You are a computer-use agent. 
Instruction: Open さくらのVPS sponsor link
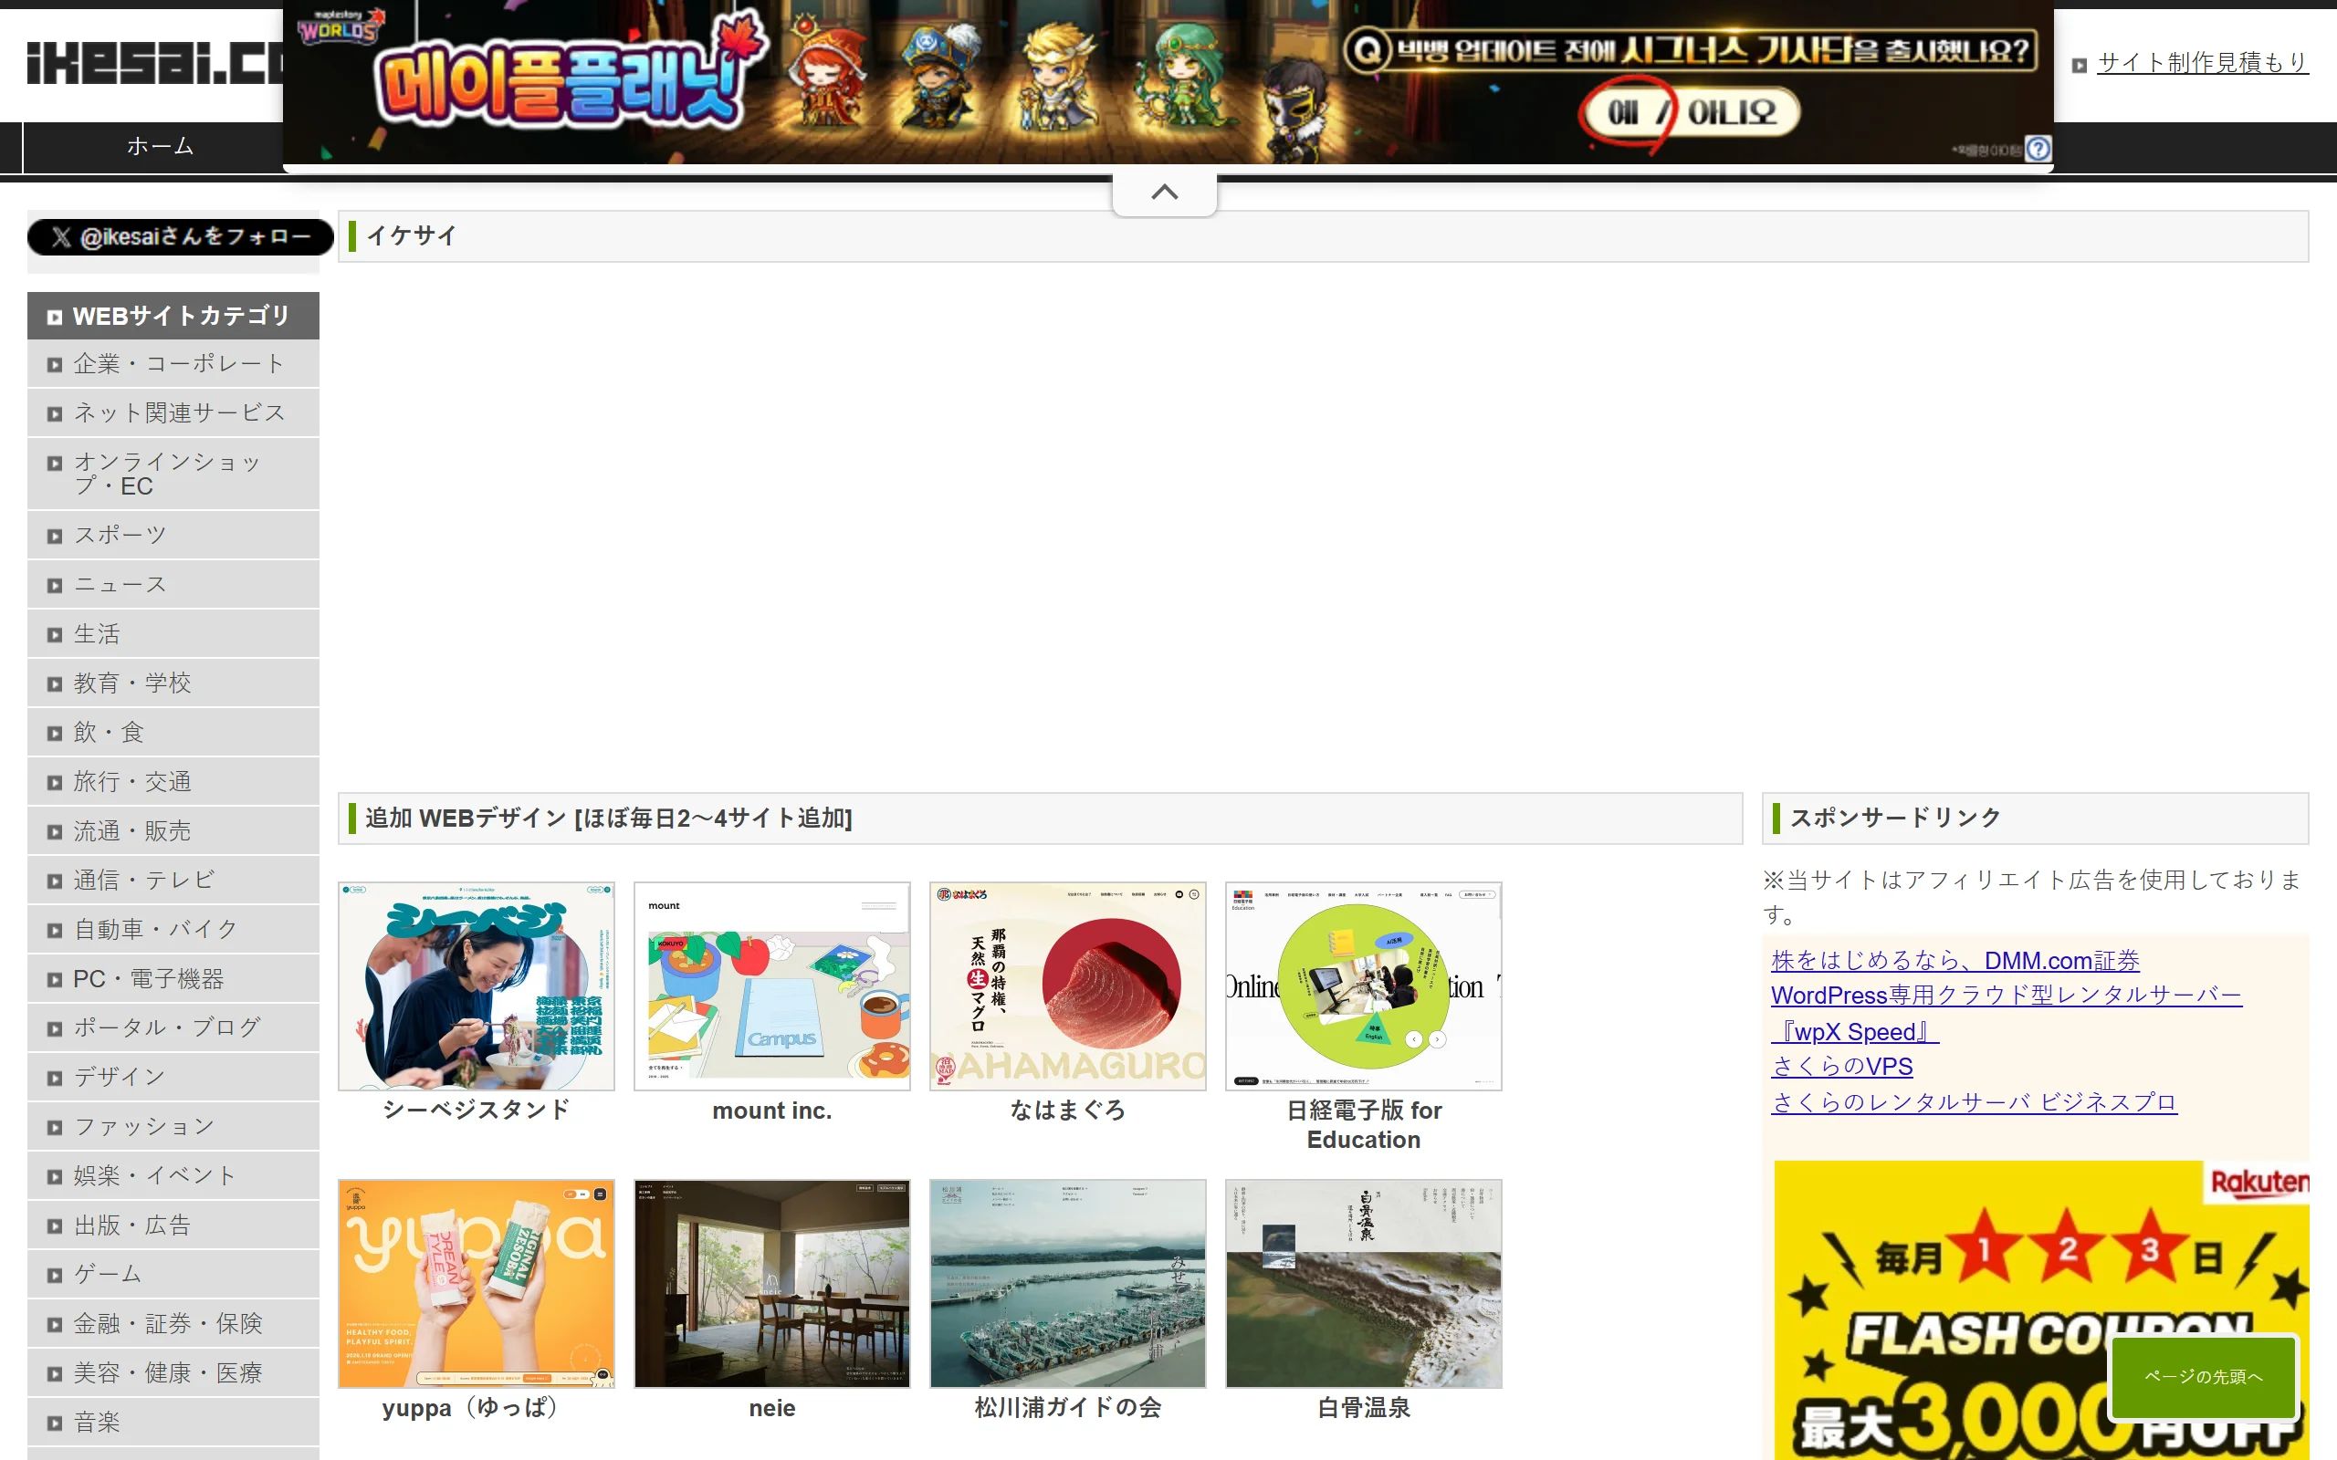(1841, 1067)
